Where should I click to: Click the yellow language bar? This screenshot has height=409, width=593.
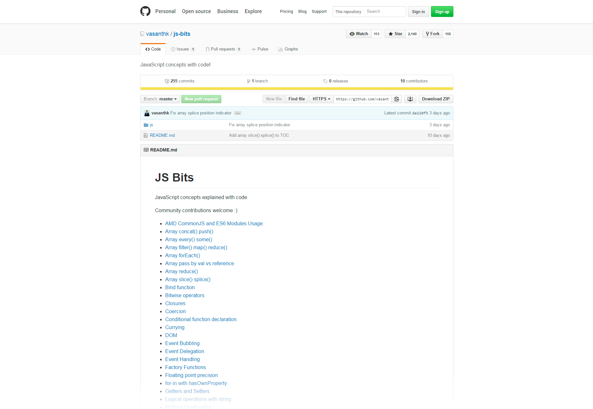tap(296, 89)
